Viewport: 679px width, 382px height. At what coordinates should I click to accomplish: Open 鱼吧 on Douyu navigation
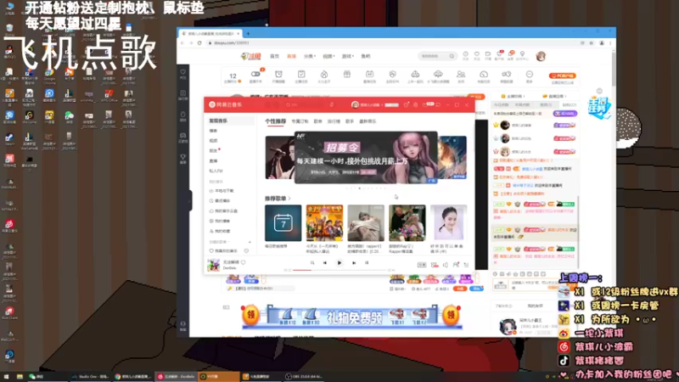pyautogui.click(x=366, y=56)
